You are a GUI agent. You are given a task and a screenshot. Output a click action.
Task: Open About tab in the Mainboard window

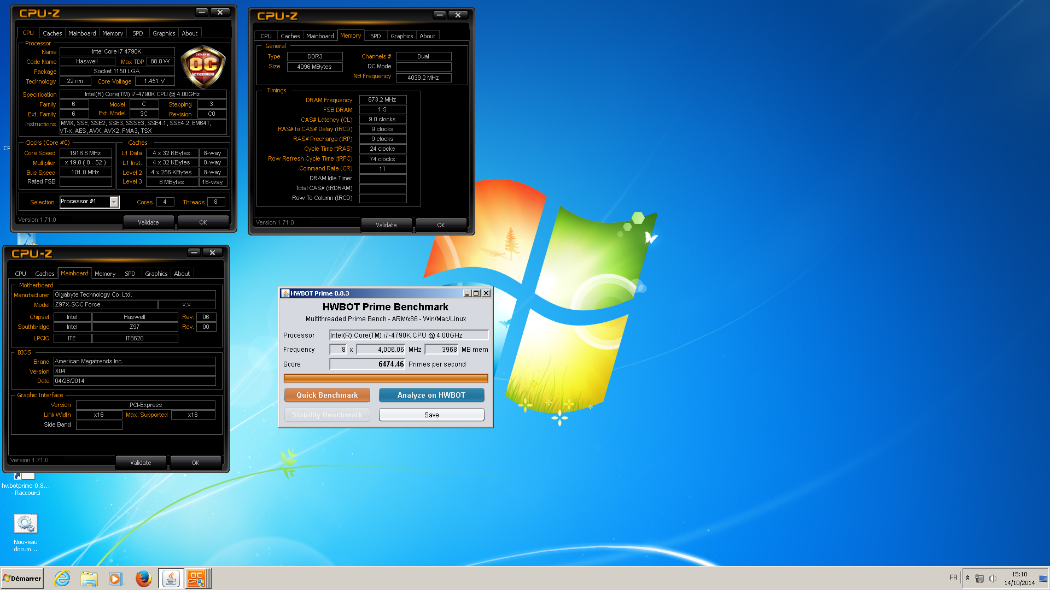coord(182,274)
